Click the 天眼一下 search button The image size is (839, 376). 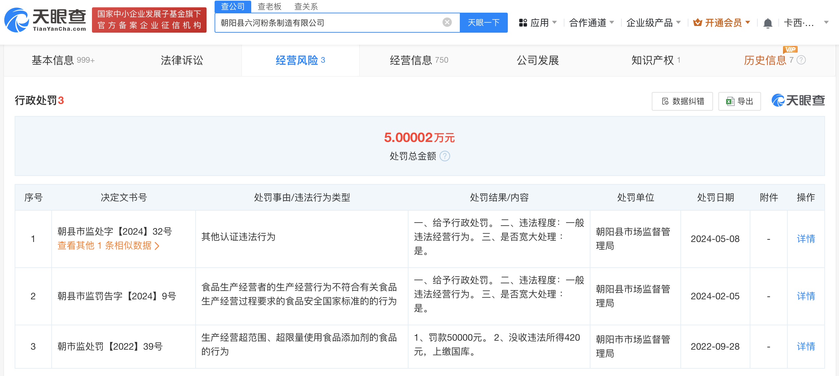click(483, 23)
